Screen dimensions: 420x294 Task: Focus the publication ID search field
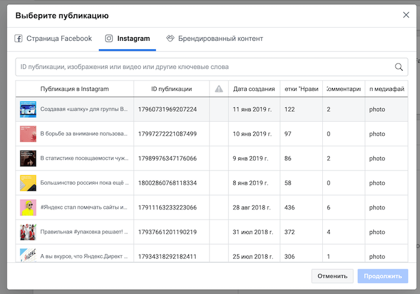click(x=212, y=67)
